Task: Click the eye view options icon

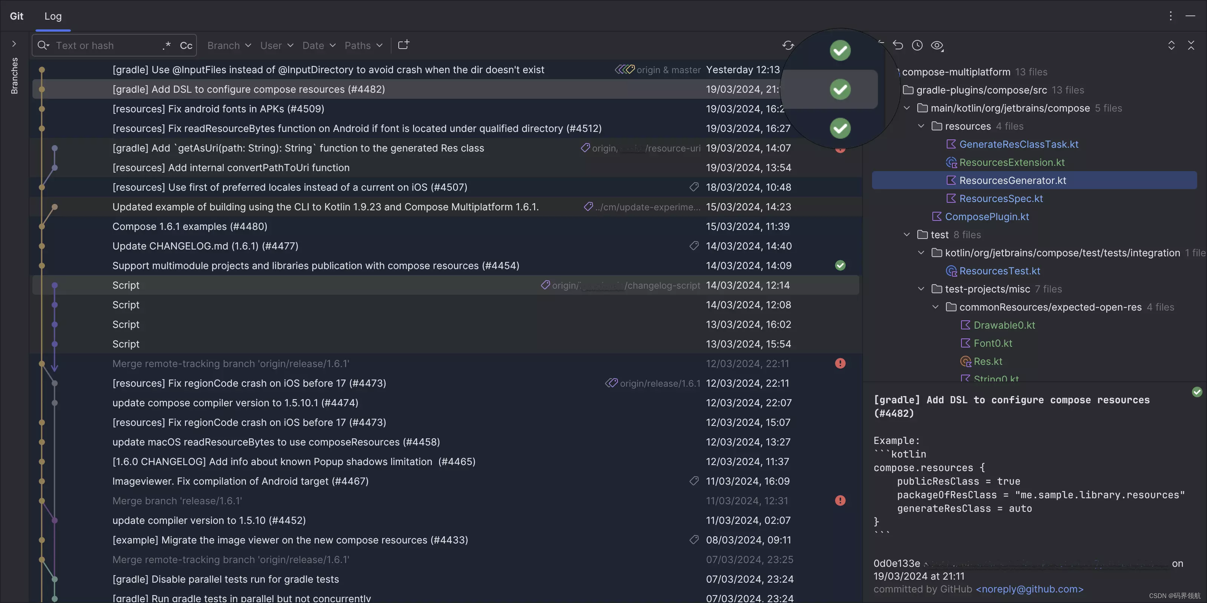Action: [937, 45]
